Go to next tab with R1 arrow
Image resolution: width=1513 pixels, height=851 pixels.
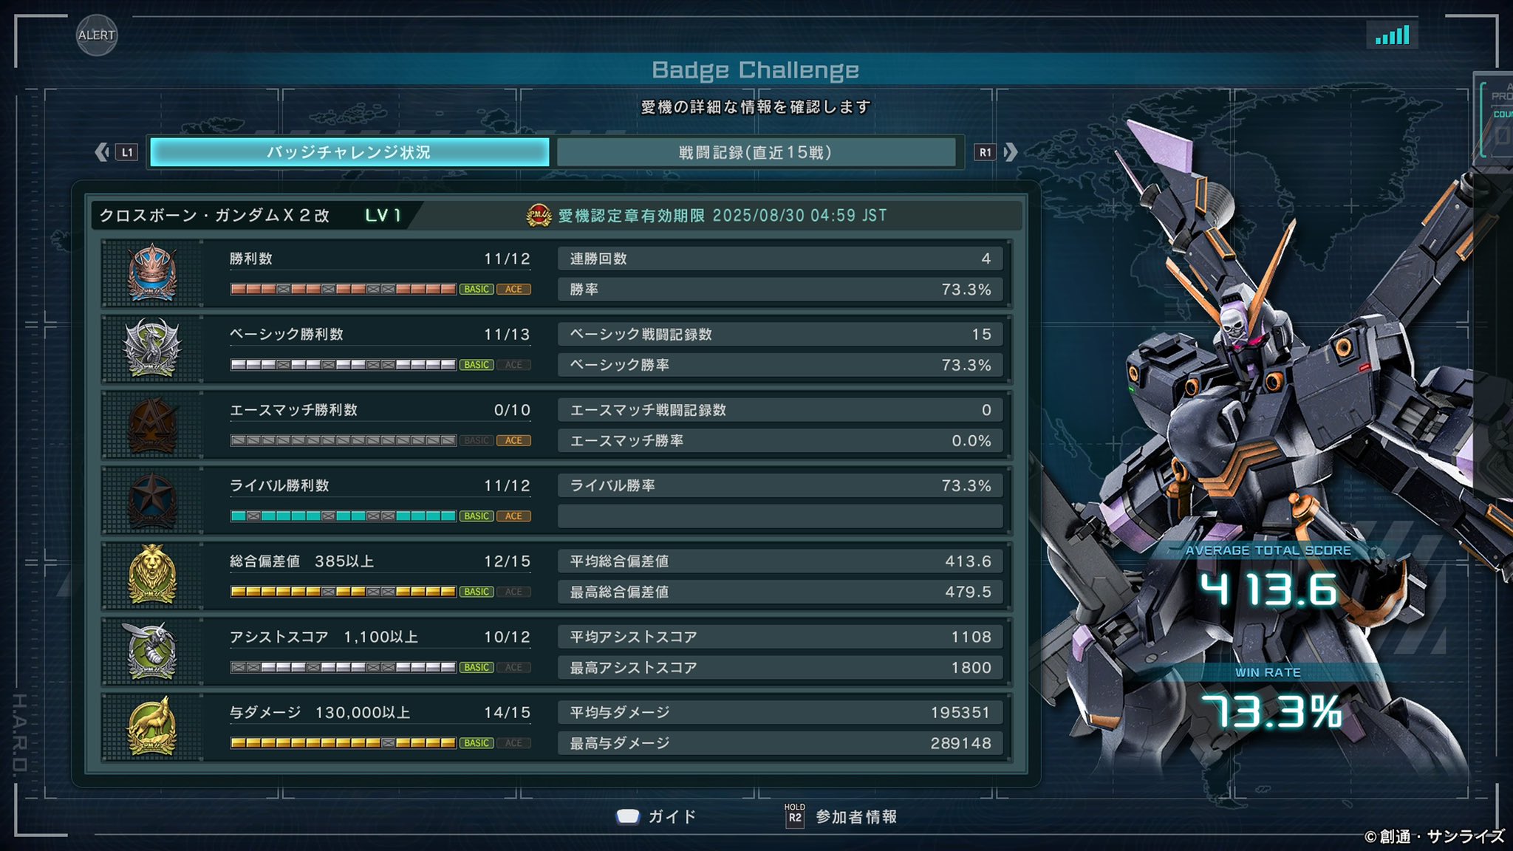click(996, 152)
